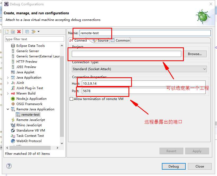Click the Java Applet icon
Screen dimensions: 217x176
coord(13,72)
